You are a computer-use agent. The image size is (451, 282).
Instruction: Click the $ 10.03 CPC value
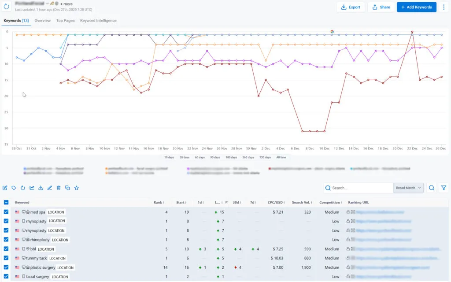[x=277, y=258]
